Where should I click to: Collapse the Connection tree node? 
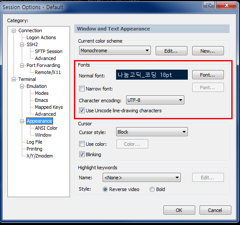click(x=14, y=30)
